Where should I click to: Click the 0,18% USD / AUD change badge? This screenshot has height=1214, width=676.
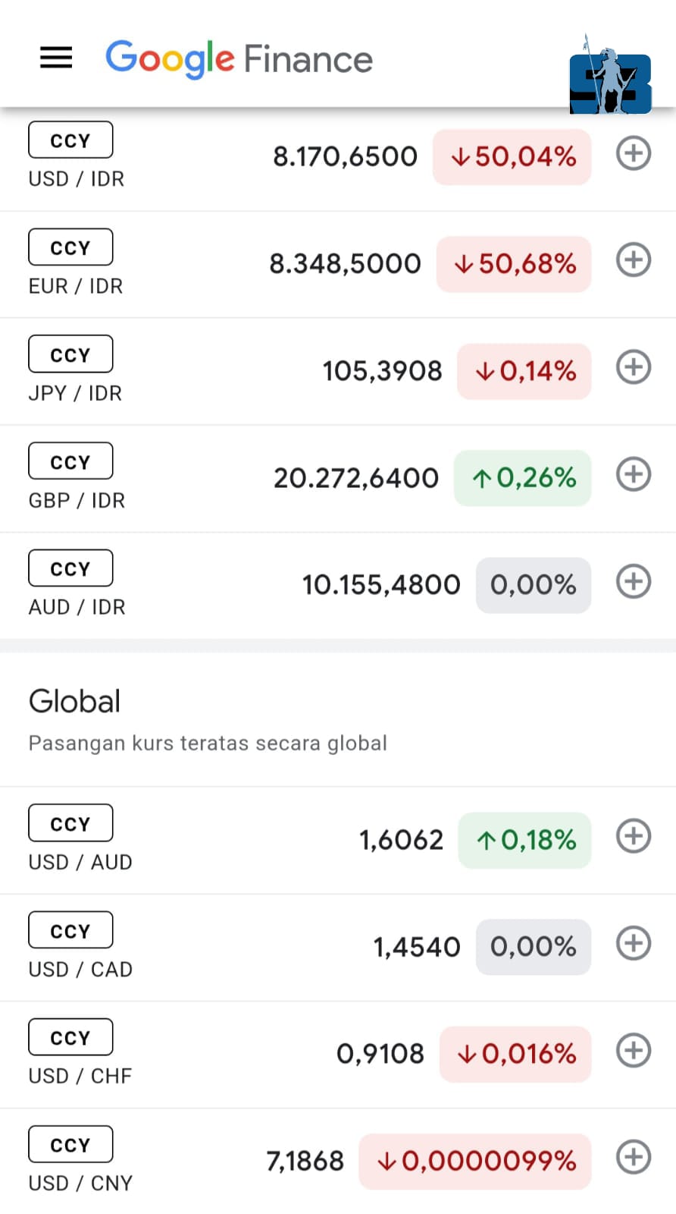(x=524, y=840)
